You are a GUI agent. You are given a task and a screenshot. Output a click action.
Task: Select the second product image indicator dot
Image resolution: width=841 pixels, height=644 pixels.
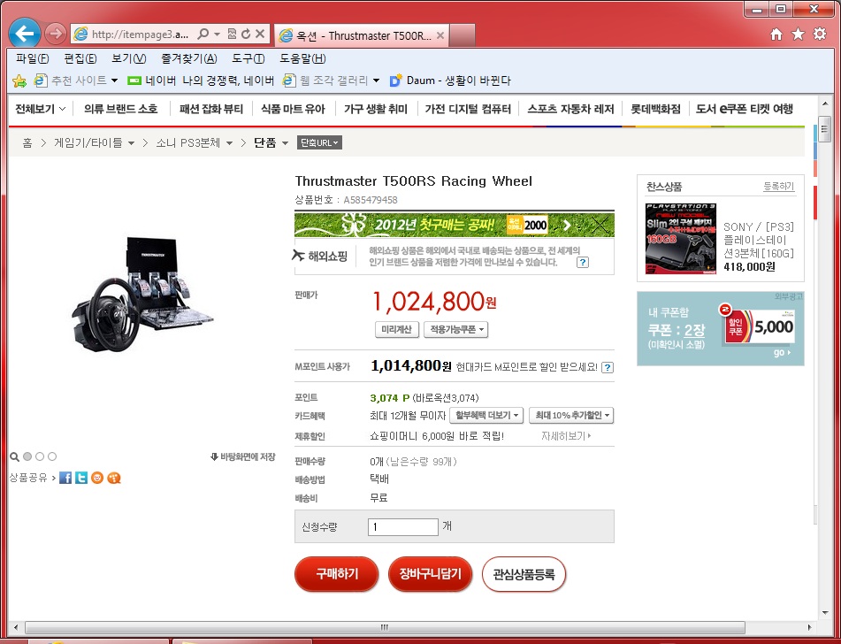coord(40,456)
